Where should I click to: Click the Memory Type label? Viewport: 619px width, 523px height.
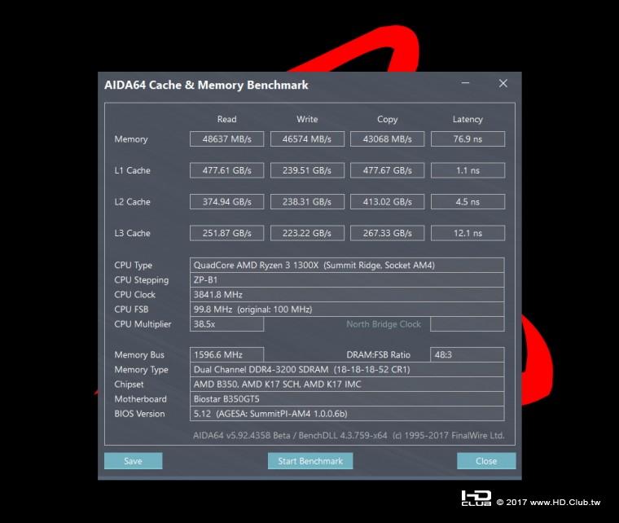tap(141, 370)
